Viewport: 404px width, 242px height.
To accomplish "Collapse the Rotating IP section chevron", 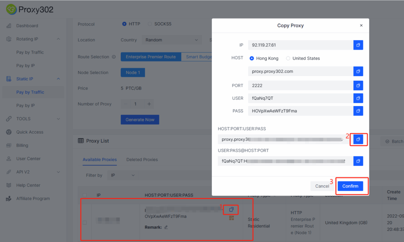I will 58,39.
